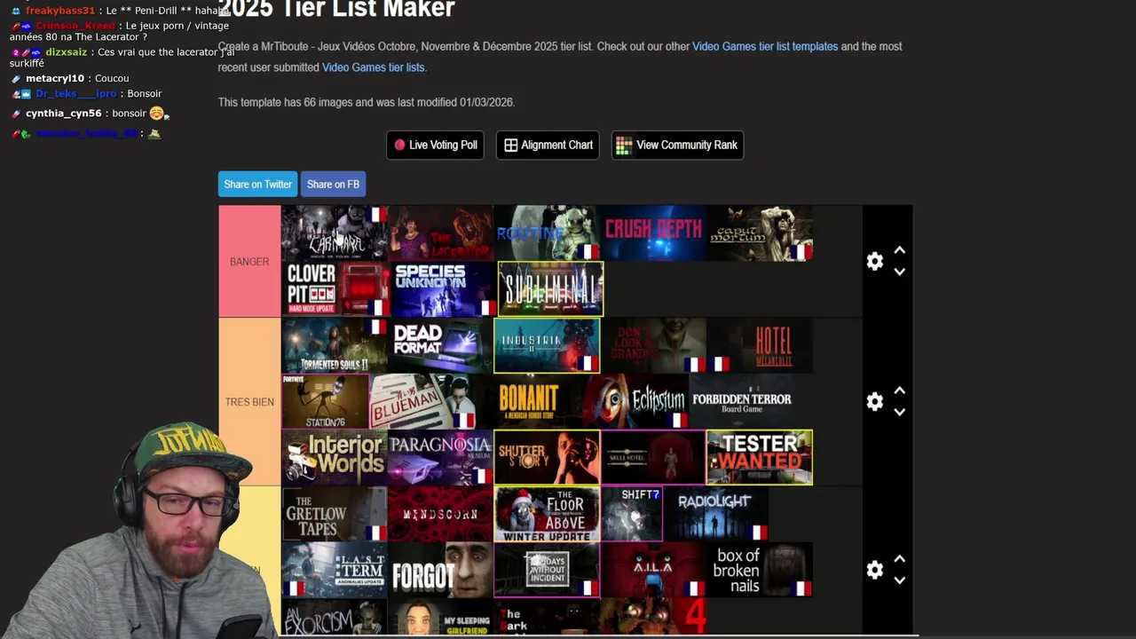The image size is (1136, 639).
Task: Click the BANGER tier label
Action: (x=249, y=262)
